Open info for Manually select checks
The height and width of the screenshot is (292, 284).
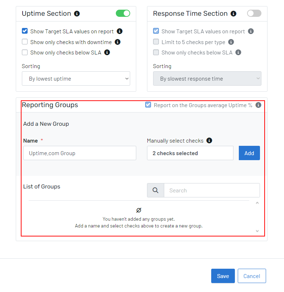click(209, 140)
